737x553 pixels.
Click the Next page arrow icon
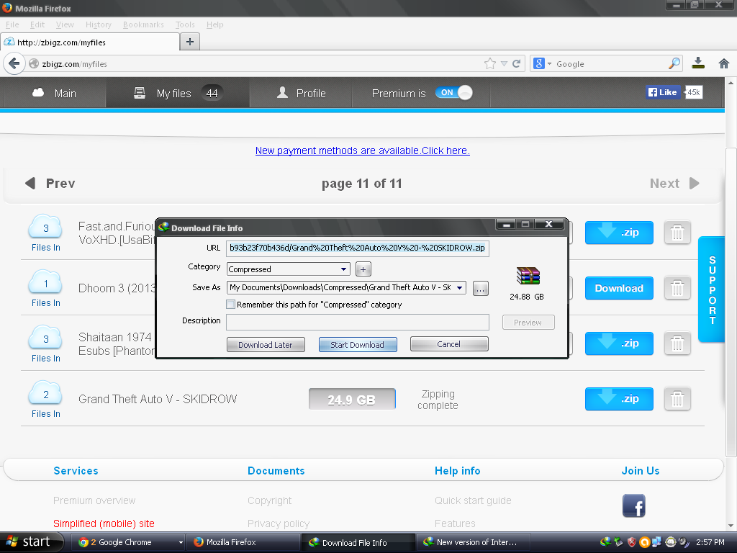[695, 183]
